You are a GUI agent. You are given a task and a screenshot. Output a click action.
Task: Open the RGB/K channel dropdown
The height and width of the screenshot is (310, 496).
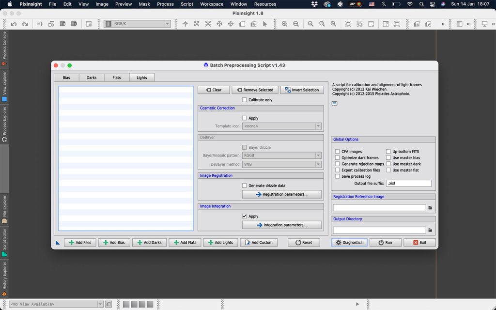[x=138, y=24]
